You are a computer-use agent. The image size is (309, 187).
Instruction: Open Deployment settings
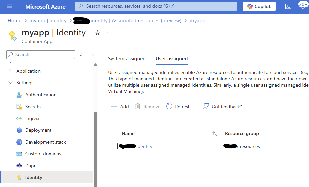(x=38, y=130)
